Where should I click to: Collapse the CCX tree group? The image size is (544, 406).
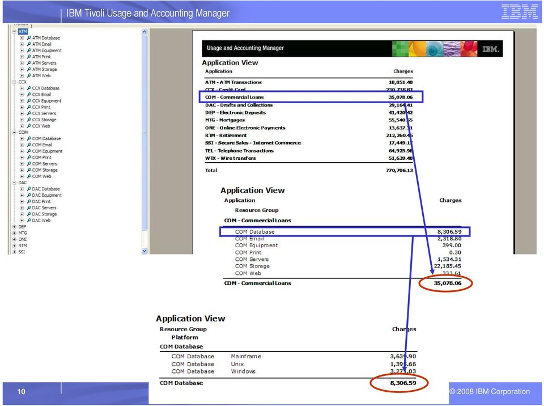pyautogui.click(x=15, y=82)
